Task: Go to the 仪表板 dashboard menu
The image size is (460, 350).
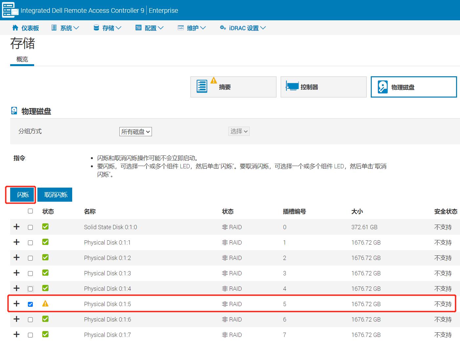Action: 26,28
